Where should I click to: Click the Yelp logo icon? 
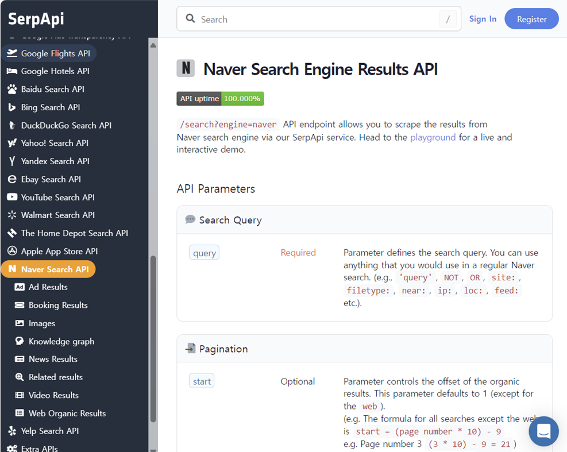12,431
